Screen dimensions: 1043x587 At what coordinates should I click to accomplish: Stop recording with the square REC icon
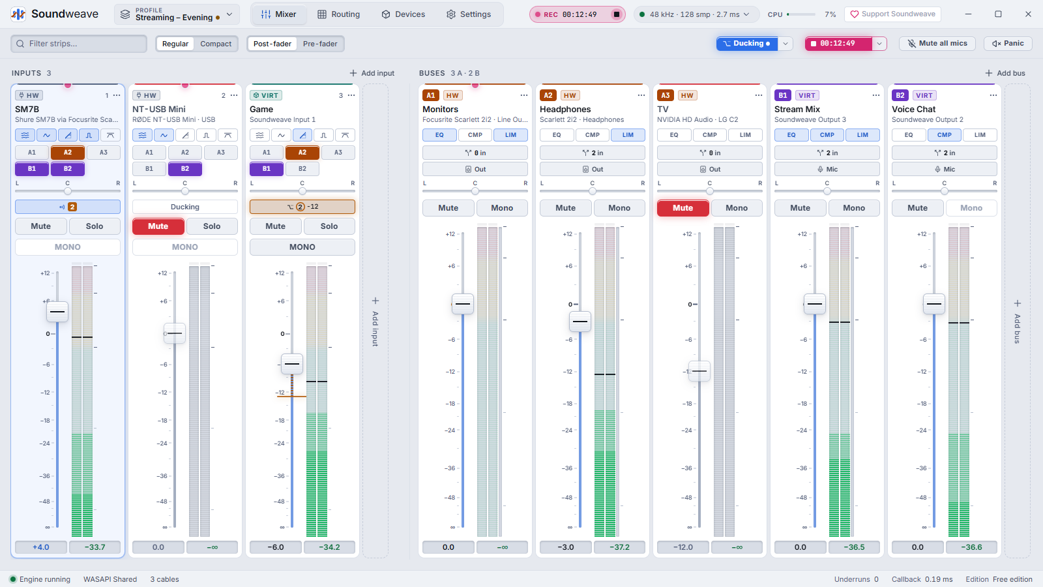click(616, 14)
